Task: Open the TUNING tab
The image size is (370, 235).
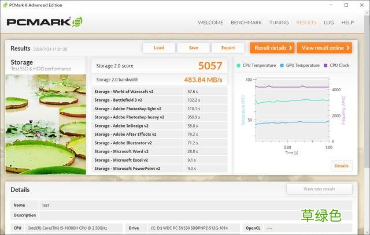Action: click(279, 23)
